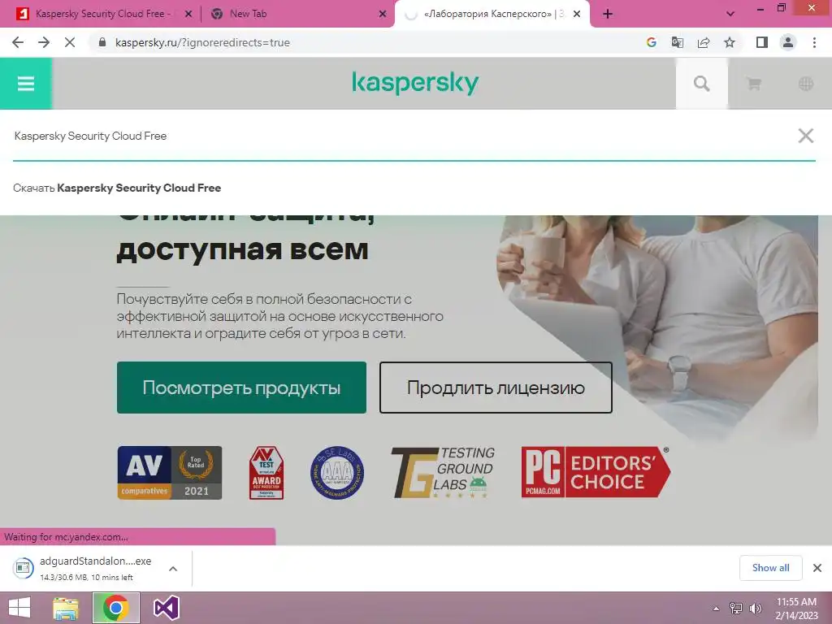Open network tray icon
Viewport: 832px width, 624px height.
pyautogui.click(x=736, y=609)
